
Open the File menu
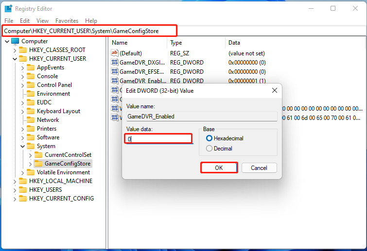9,21
